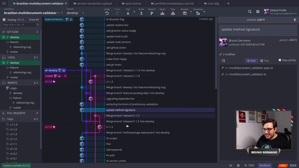Click the v1.1.4 tag label in graph
299x168 pixels.
click(x=50, y=82)
